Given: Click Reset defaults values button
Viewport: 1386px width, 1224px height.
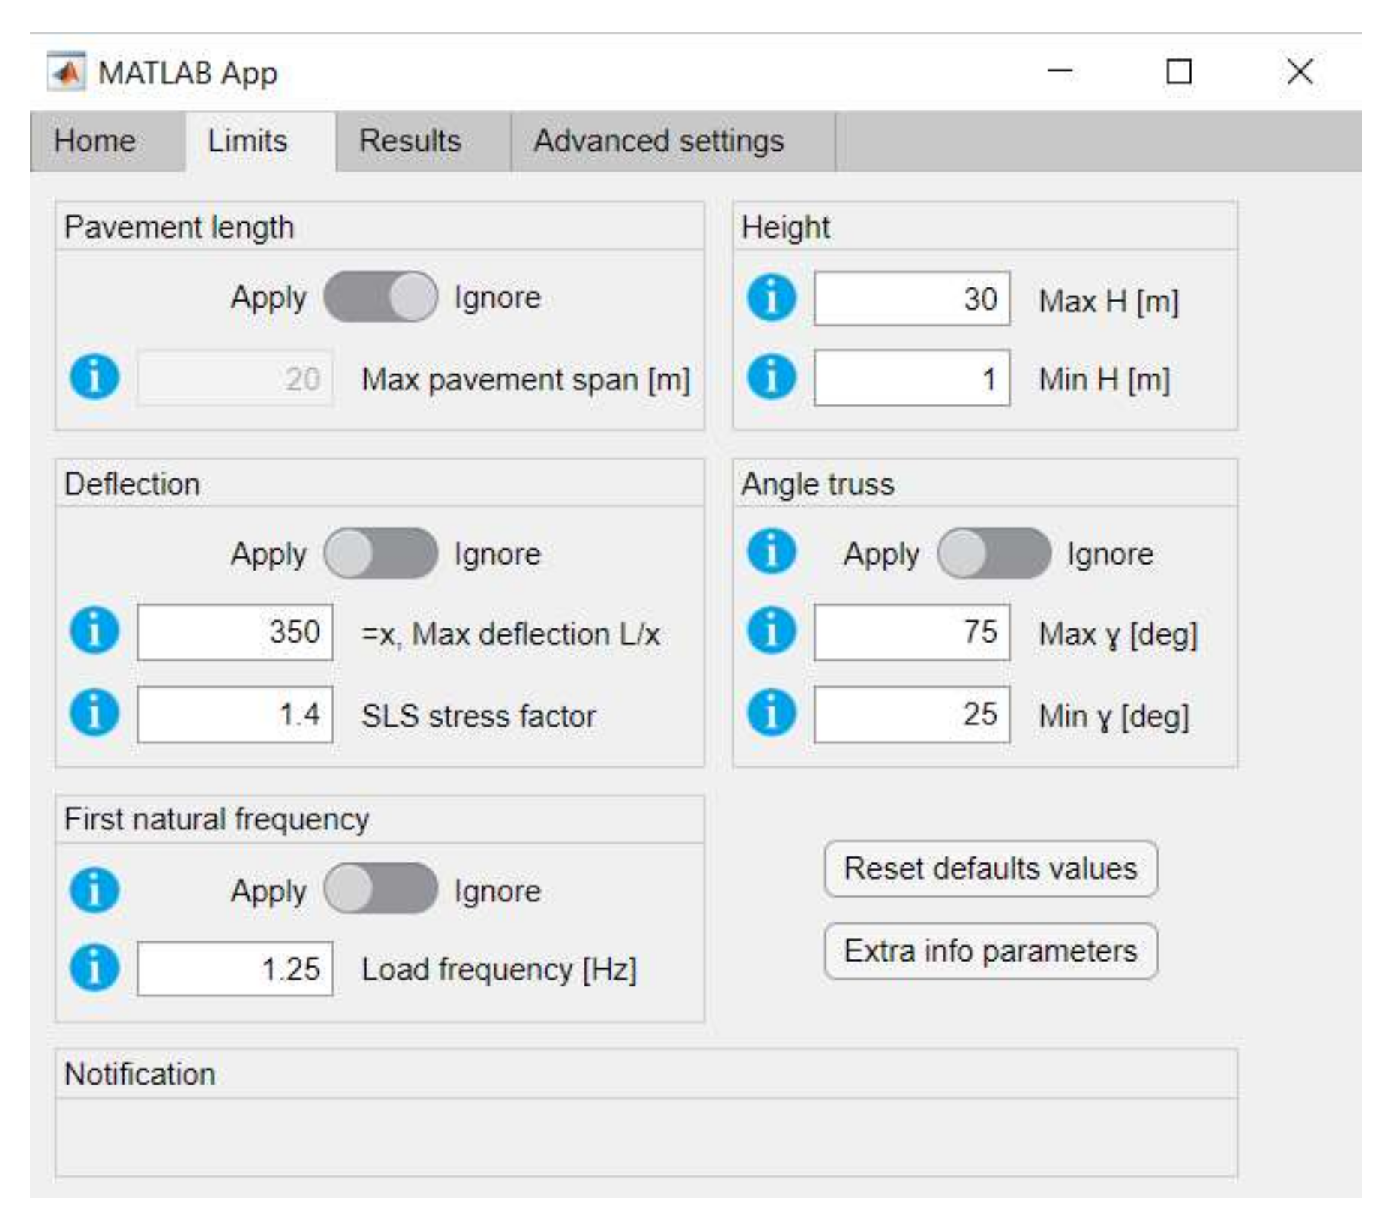Looking at the screenshot, I should coord(991,868).
